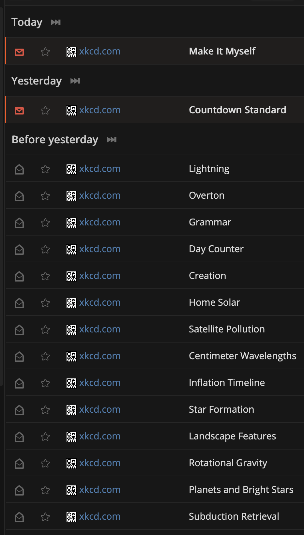Click xkcd favicon on Star Formation row
The image size is (304, 535).
click(x=71, y=410)
